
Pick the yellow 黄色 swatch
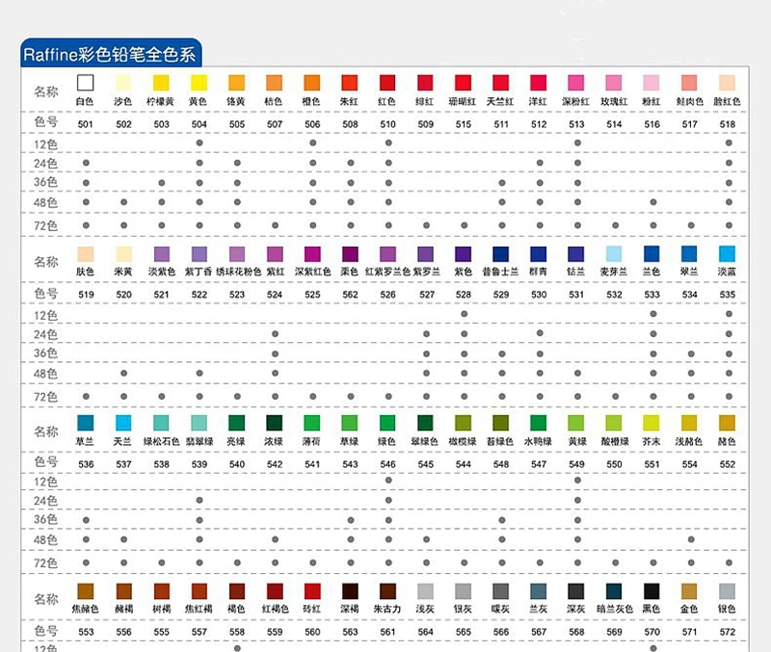pyautogui.click(x=199, y=83)
